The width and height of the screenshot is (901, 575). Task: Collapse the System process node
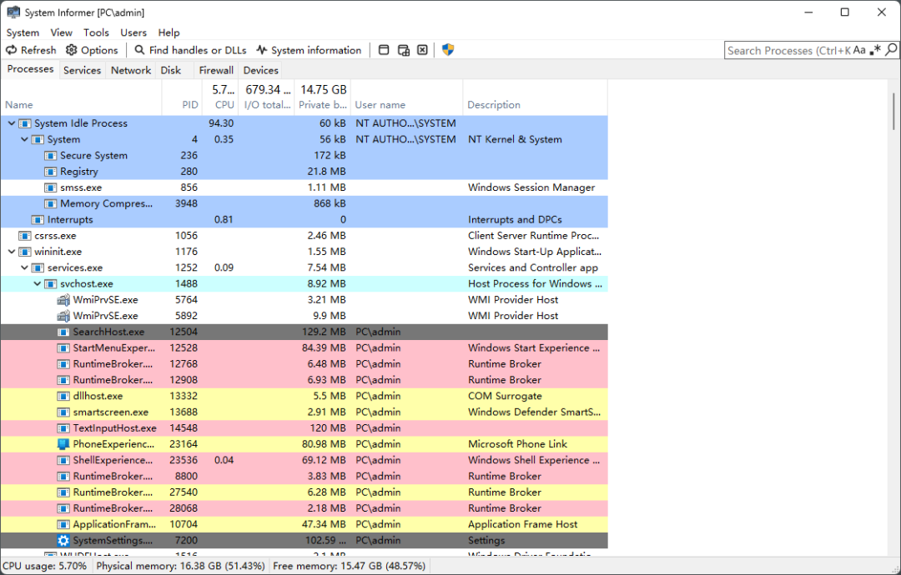(x=24, y=139)
